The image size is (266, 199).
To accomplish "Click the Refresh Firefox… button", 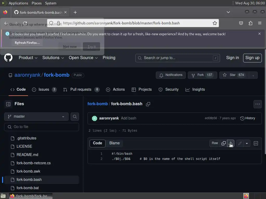I will tap(27, 43).
